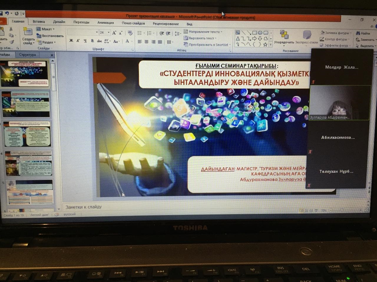Toggle italic with the К button
The height and width of the screenshot is (282, 377).
[x=78, y=41]
